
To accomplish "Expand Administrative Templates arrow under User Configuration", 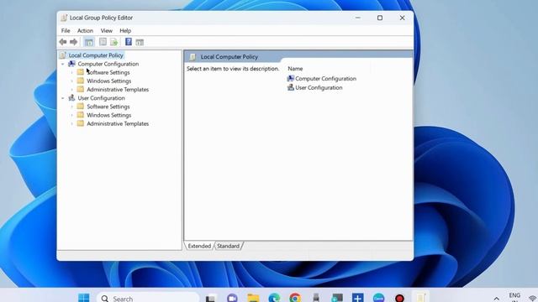I will click(x=71, y=123).
